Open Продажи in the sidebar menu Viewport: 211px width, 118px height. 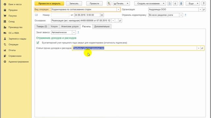[13, 10]
